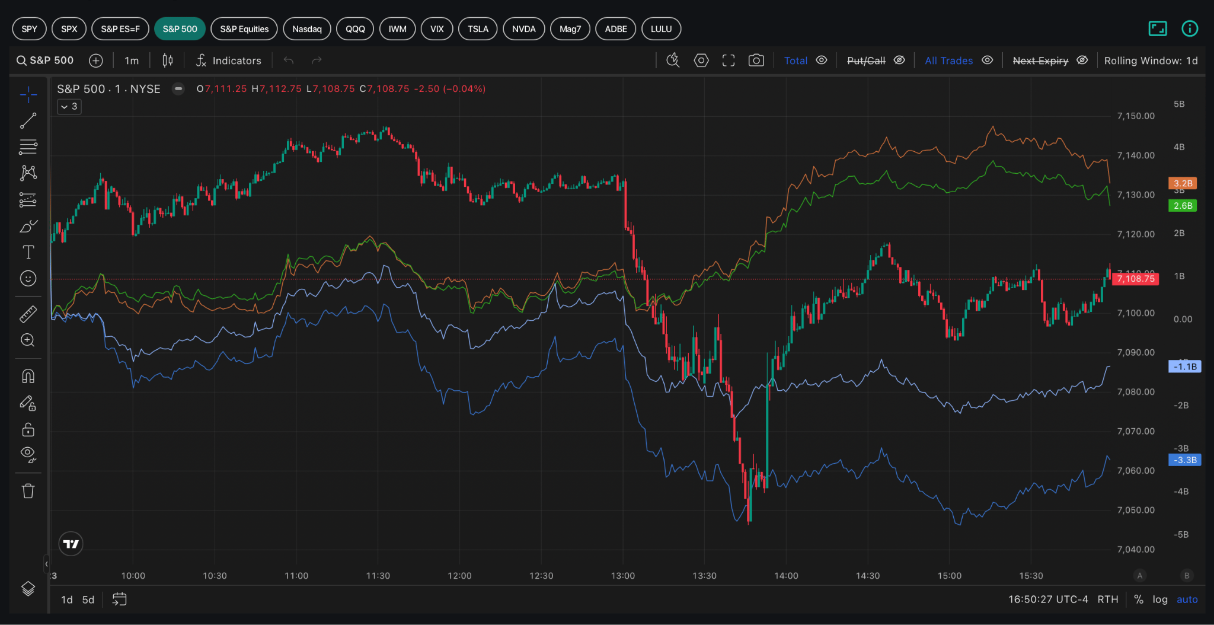Enable magnet mode icon
The image size is (1214, 625).
28,376
